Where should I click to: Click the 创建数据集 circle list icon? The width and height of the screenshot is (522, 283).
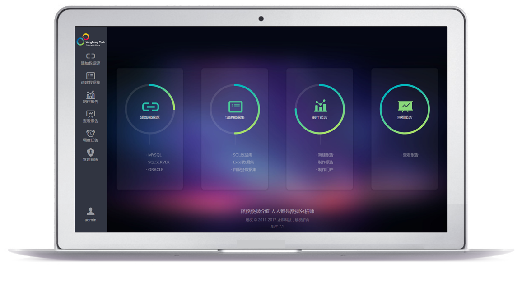(x=235, y=107)
